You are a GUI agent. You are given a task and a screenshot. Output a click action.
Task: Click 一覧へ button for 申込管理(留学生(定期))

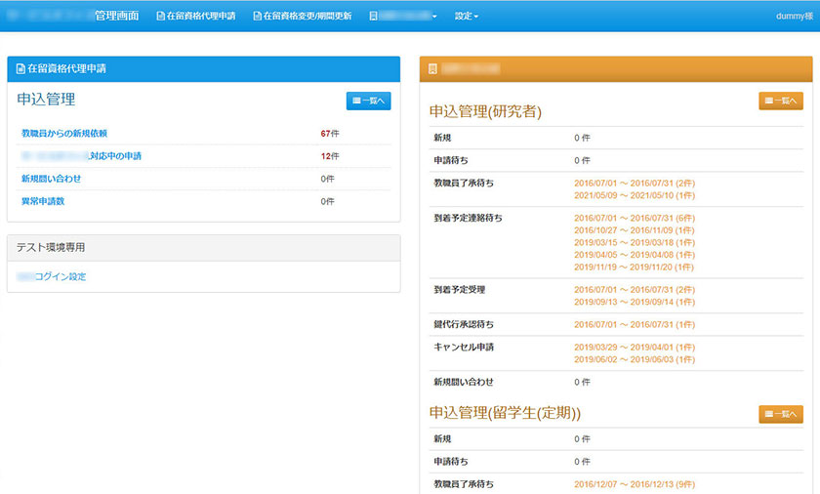(780, 414)
